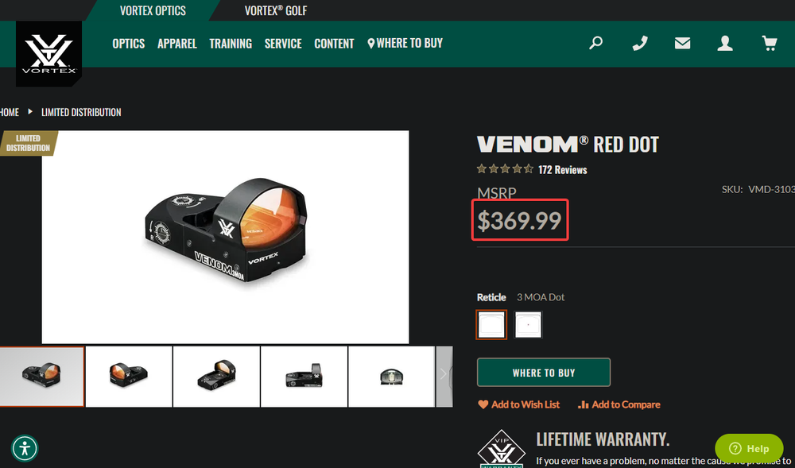The width and height of the screenshot is (795, 468).
Task: Click the phone contact icon
Action: click(640, 43)
